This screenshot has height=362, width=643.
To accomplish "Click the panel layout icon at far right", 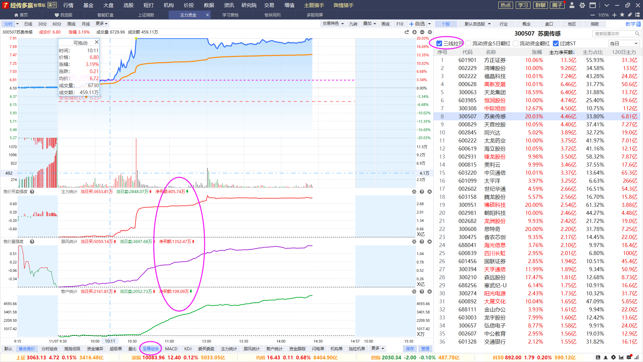I will click(x=638, y=15).
